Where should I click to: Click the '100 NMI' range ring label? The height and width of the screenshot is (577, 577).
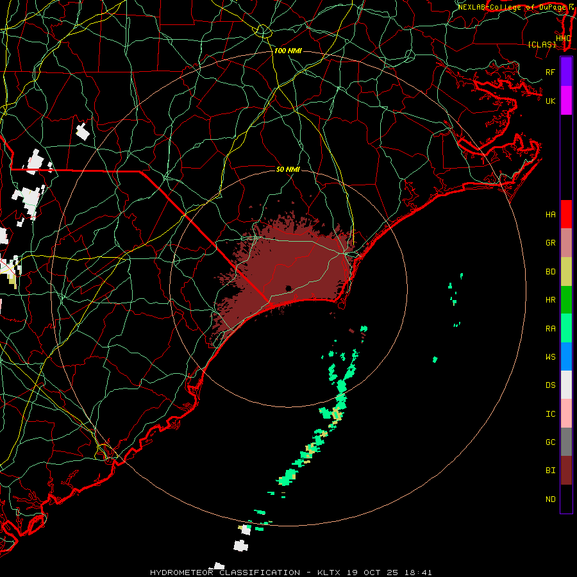(288, 51)
